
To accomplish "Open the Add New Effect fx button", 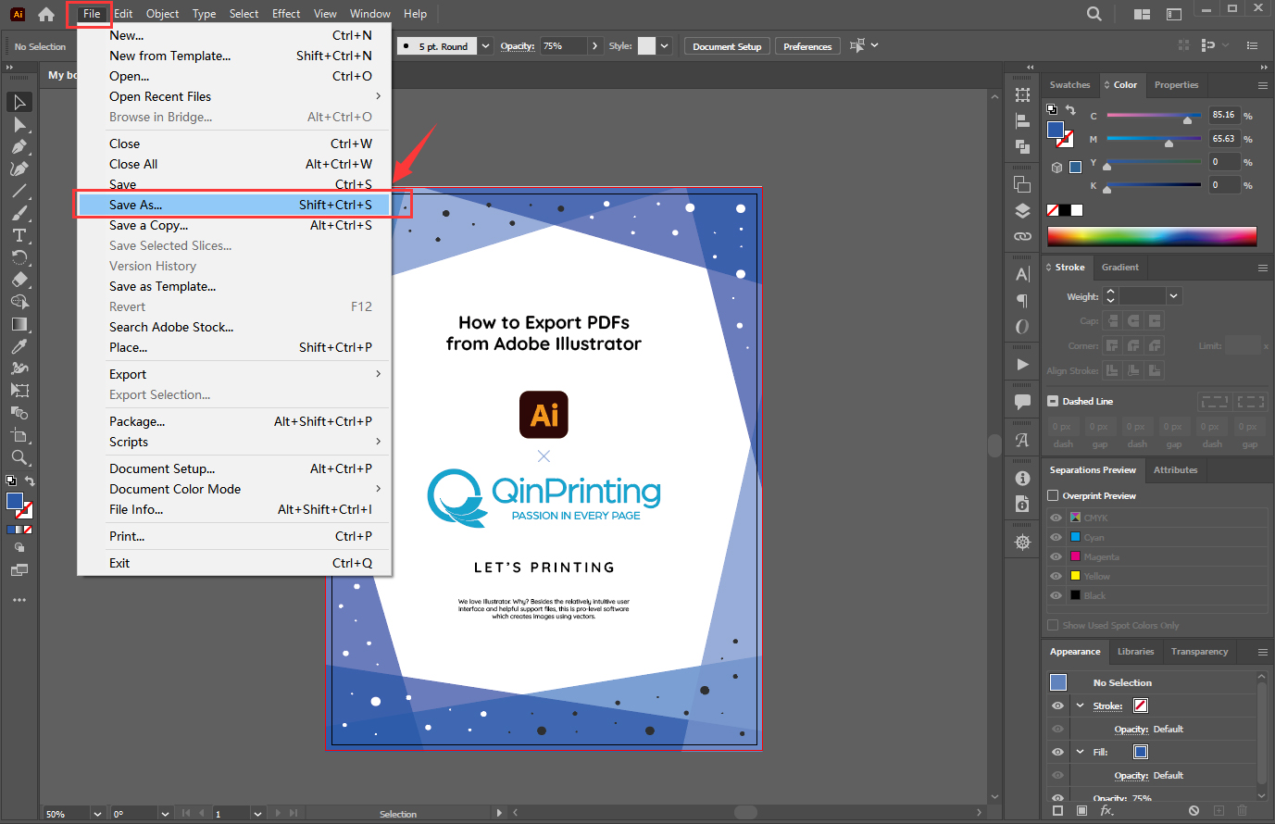I will coord(1106,810).
